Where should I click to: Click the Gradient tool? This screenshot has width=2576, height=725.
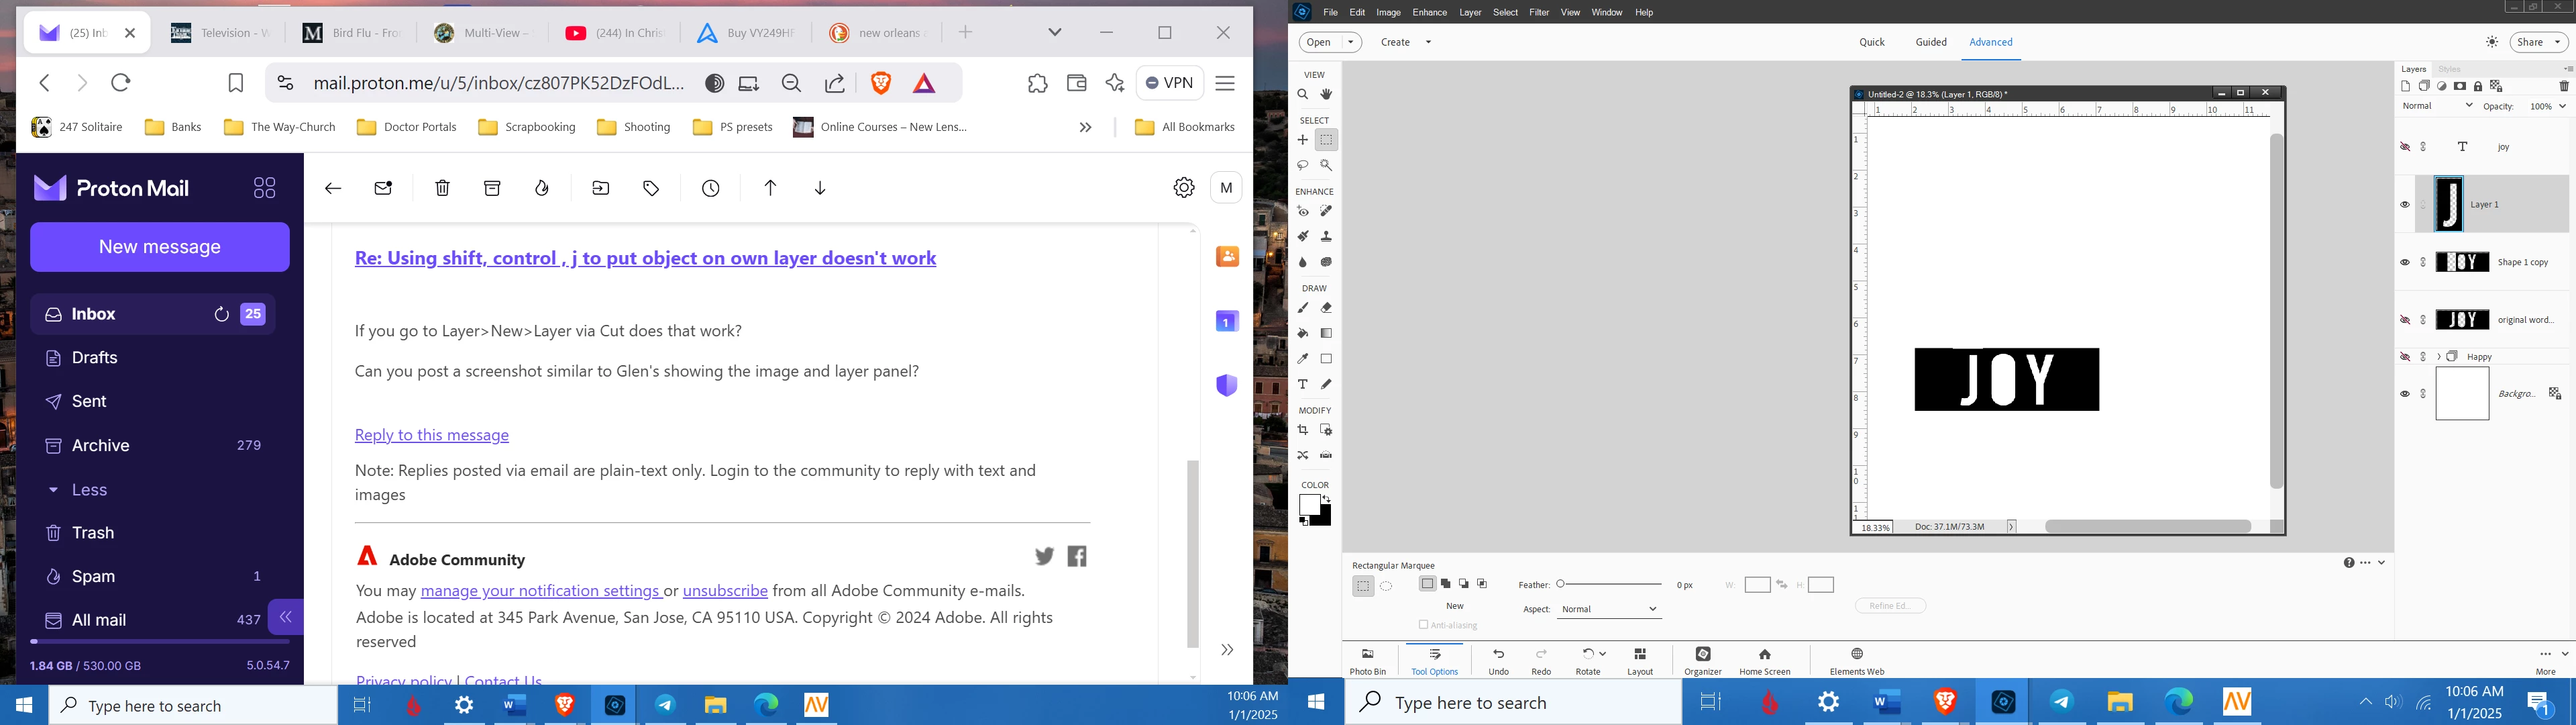tap(1326, 334)
